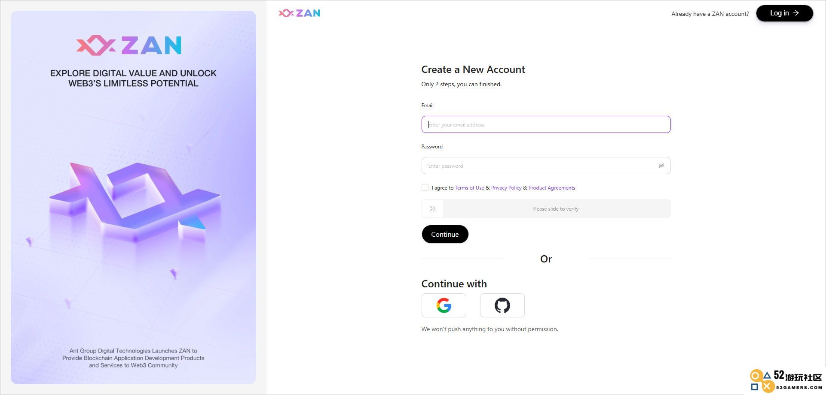Open the Terms of Use link
The width and height of the screenshot is (826, 395).
[469, 188]
